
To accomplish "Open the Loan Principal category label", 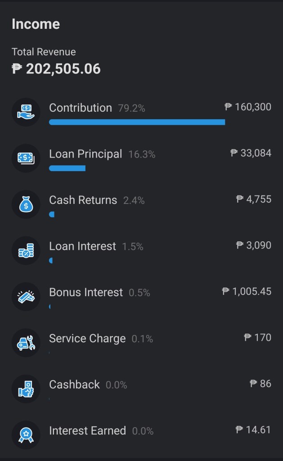I will point(85,154).
